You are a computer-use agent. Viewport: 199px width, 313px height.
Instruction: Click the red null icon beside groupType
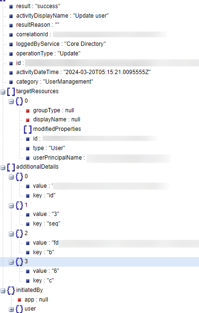(x=28, y=111)
